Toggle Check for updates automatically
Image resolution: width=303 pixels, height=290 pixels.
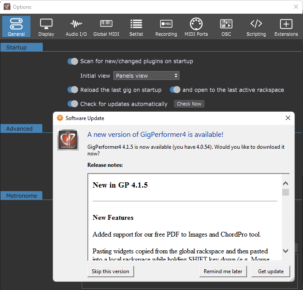pos(73,104)
